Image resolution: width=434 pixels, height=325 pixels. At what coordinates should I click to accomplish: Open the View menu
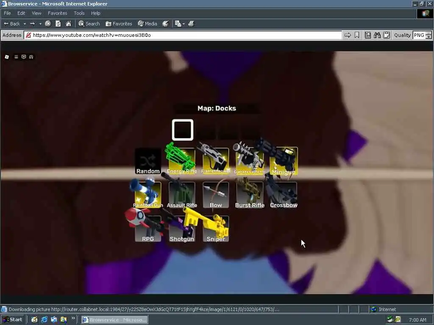pos(36,13)
